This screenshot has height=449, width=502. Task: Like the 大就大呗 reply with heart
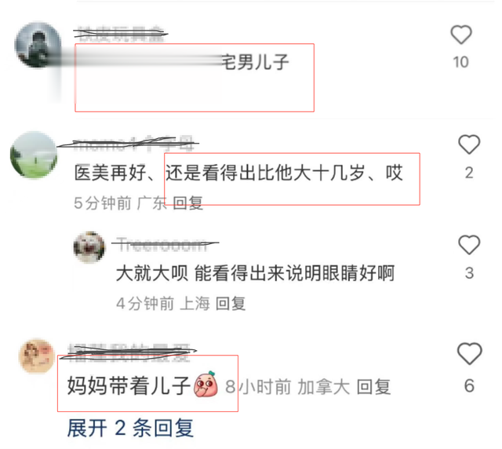[469, 245]
